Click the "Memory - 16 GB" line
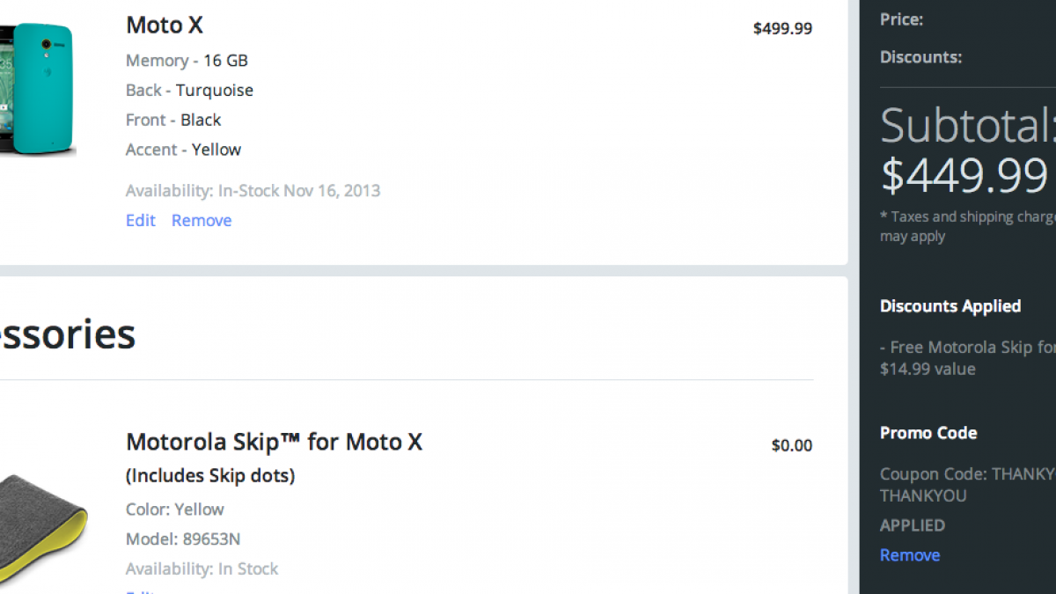The image size is (1056, 594). coord(187,60)
